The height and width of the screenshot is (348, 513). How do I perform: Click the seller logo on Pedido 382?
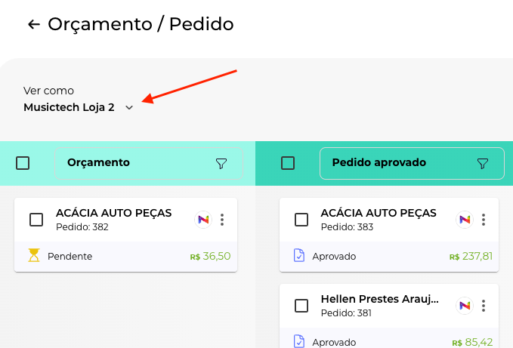point(202,220)
